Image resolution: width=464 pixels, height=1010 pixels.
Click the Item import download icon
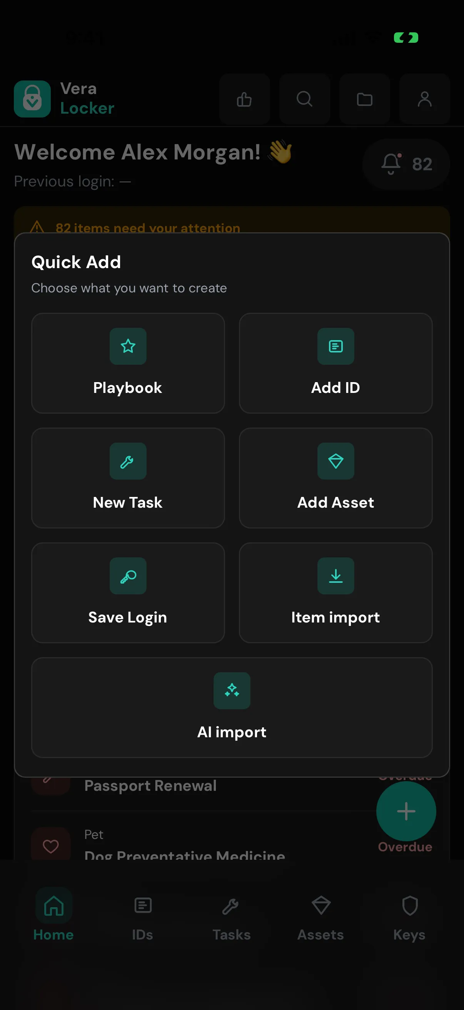click(335, 576)
